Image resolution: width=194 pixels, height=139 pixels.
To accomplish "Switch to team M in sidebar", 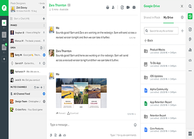I will [4, 23].
